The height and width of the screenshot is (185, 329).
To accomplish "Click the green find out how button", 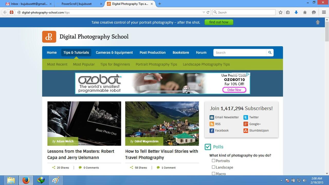I will [x=219, y=22].
